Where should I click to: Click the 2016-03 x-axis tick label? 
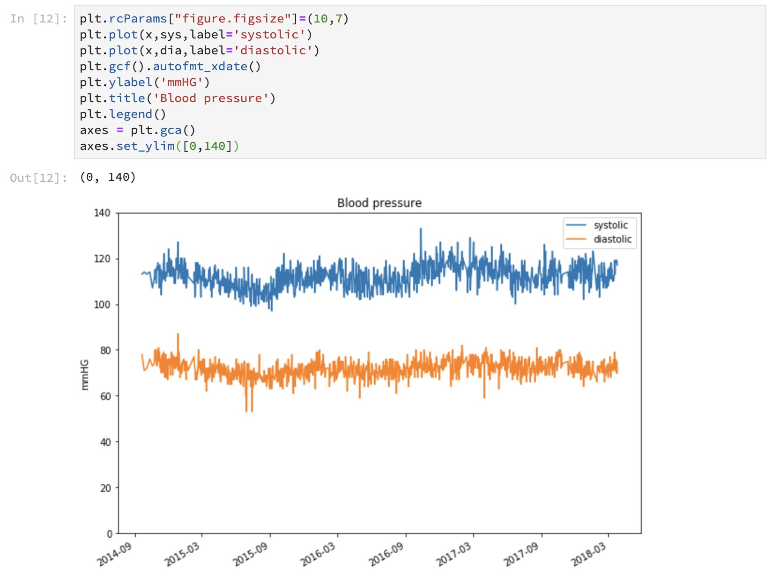(x=319, y=554)
